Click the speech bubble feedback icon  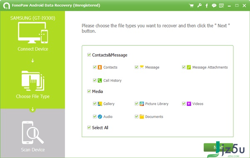(214, 6)
